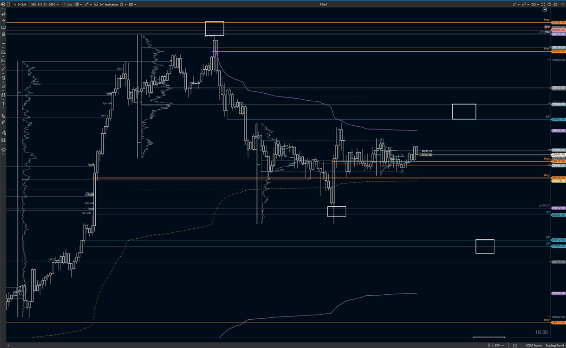Select the pencil drawing tool in top toolbar
566x348 pixels.
coord(86,4)
